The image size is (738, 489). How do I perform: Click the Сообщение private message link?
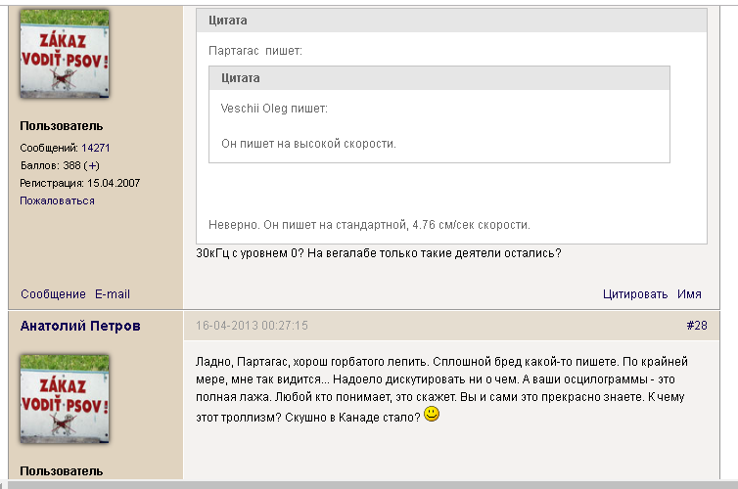tap(53, 294)
